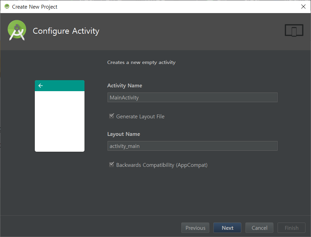Click the 'Layout Name' label
This screenshot has height=237, width=311.
click(x=124, y=134)
